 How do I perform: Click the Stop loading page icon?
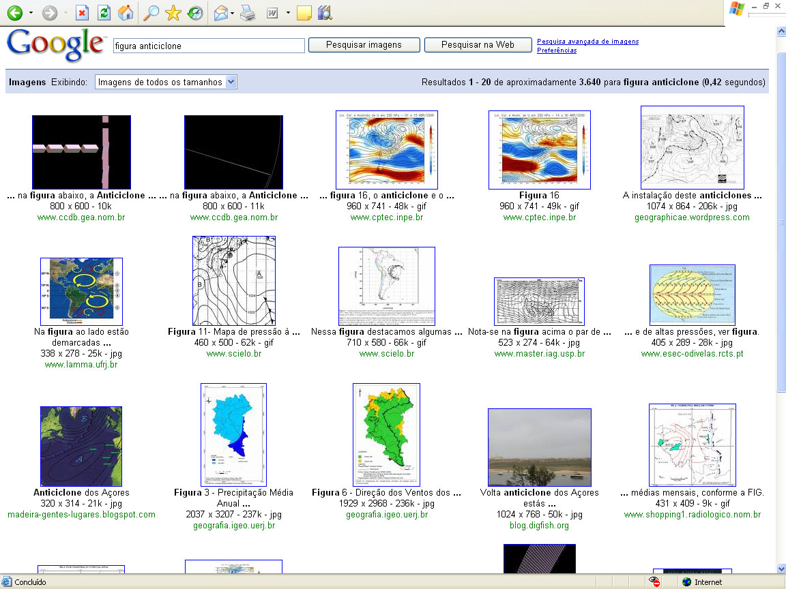point(82,13)
